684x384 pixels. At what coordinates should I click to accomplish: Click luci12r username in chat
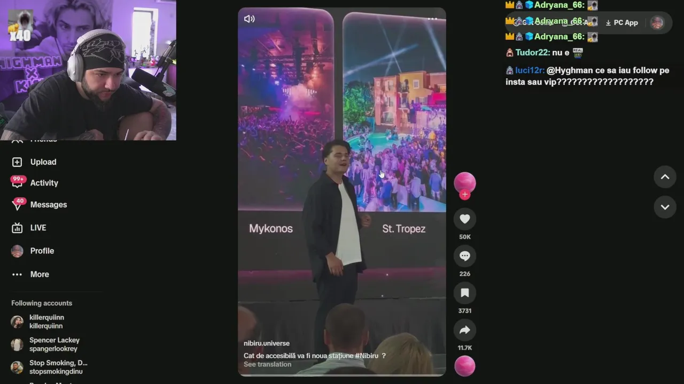tap(530, 70)
